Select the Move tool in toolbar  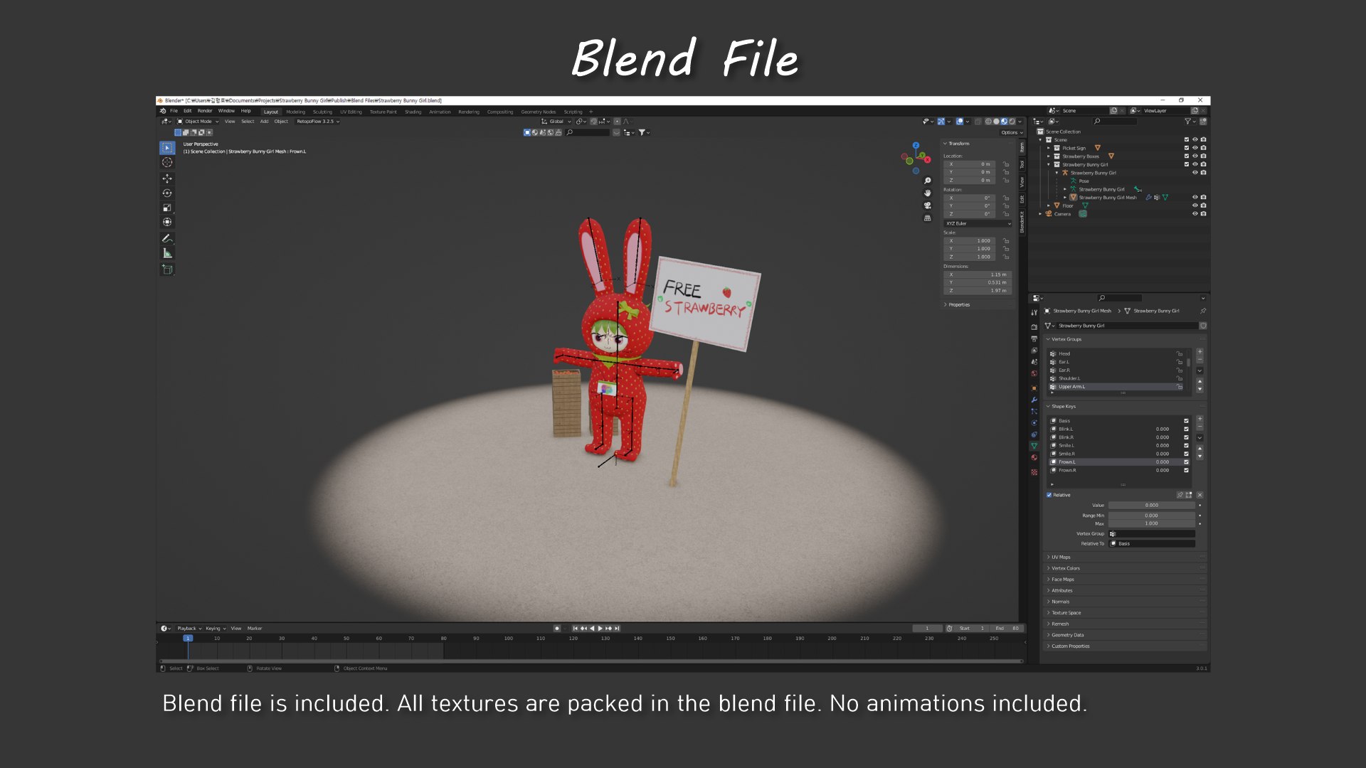[167, 178]
